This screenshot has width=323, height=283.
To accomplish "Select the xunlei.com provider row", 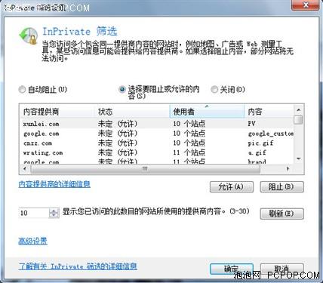I will coord(156,124).
